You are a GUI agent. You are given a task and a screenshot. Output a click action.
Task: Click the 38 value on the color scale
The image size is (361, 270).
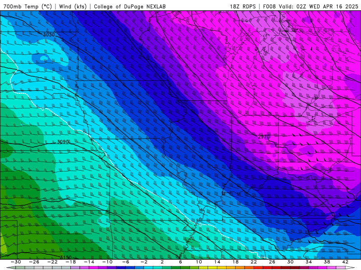click(x=327, y=262)
